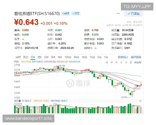Click the MA30 moving average label
Viewport: 156px width, 125px height.
(x=62, y=62)
